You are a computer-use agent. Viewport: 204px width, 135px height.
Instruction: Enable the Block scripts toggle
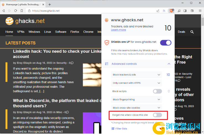[157, 91]
